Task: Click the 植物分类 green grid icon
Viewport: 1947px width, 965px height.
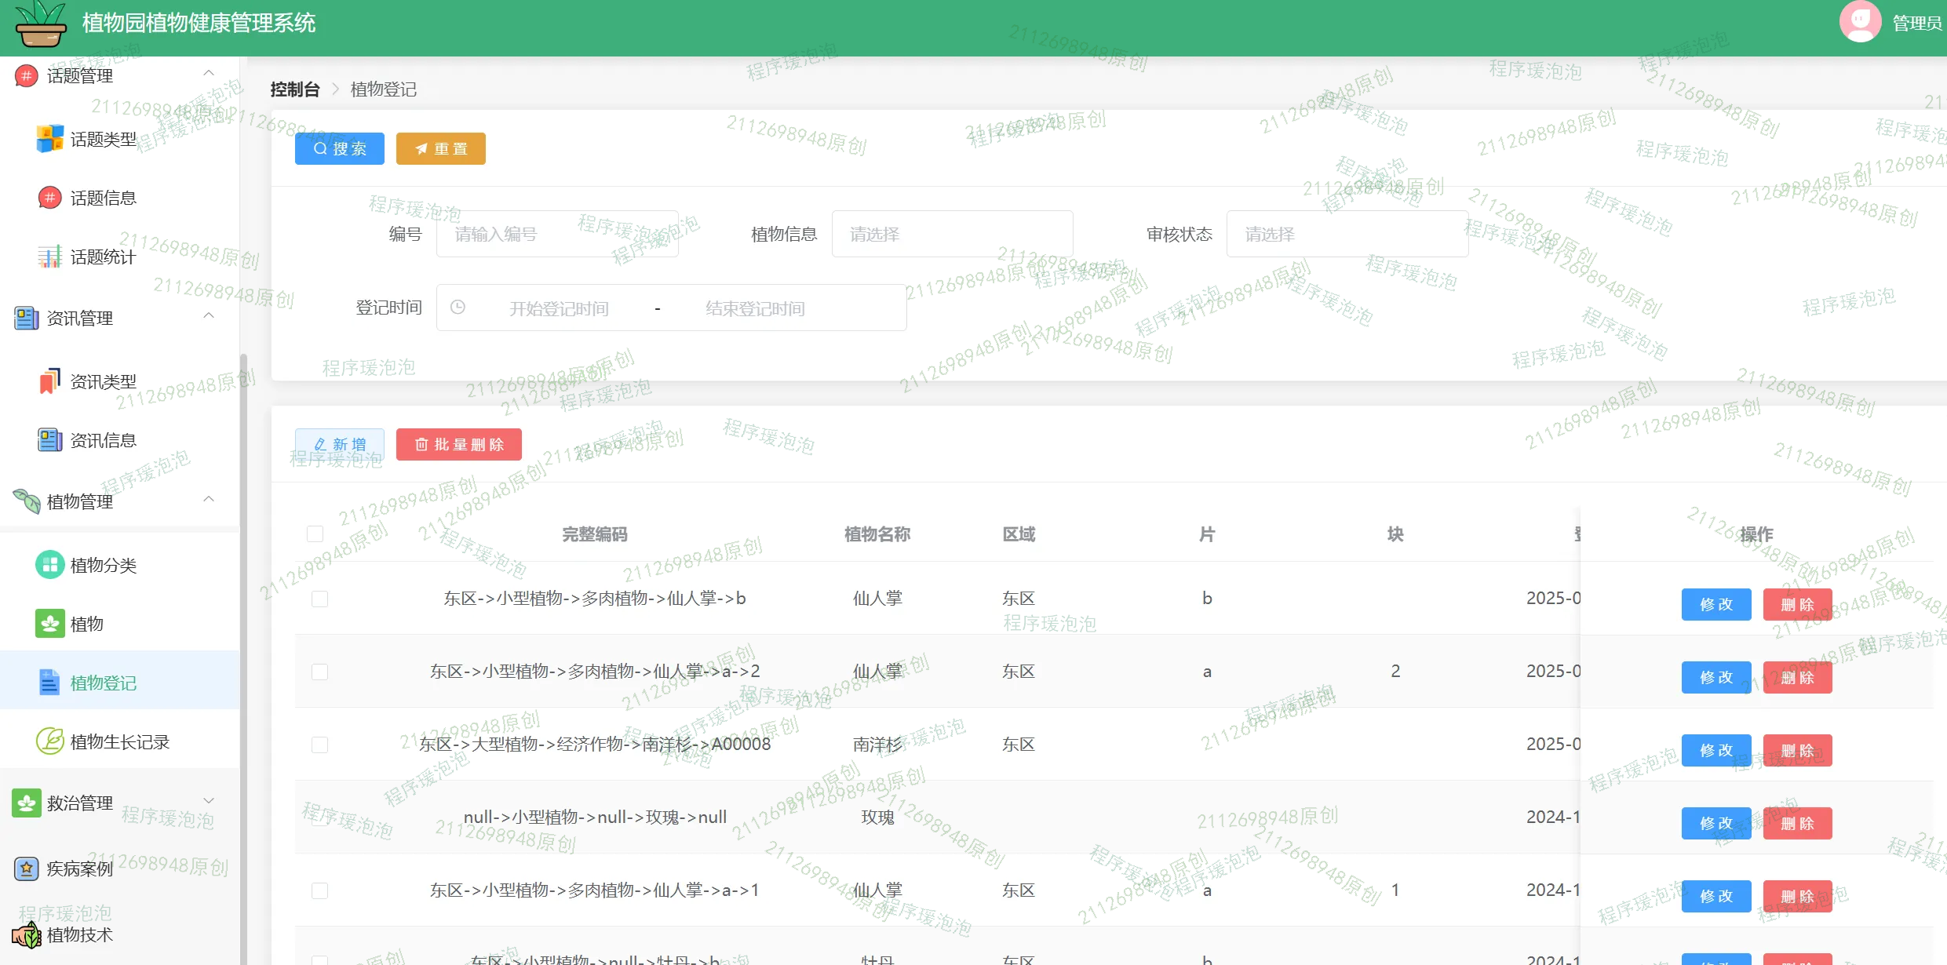Action: point(49,565)
